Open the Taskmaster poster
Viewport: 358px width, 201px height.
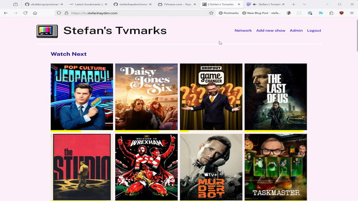coord(276,167)
